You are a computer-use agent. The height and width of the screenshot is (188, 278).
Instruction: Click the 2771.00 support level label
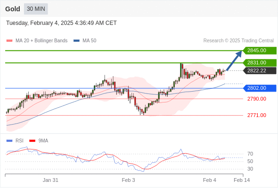[x=257, y=115]
